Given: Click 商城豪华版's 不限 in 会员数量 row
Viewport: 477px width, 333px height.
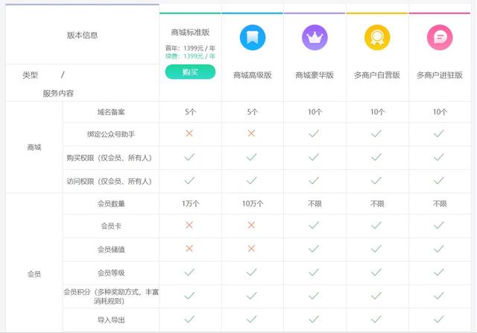Looking at the screenshot, I should click(315, 204).
